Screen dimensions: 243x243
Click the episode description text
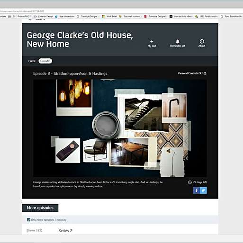coord(98,184)
